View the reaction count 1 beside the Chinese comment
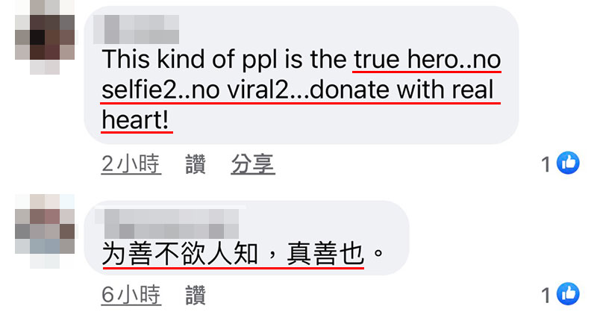Viewport: 597px width, 312px height. click(x=546, y=296)
